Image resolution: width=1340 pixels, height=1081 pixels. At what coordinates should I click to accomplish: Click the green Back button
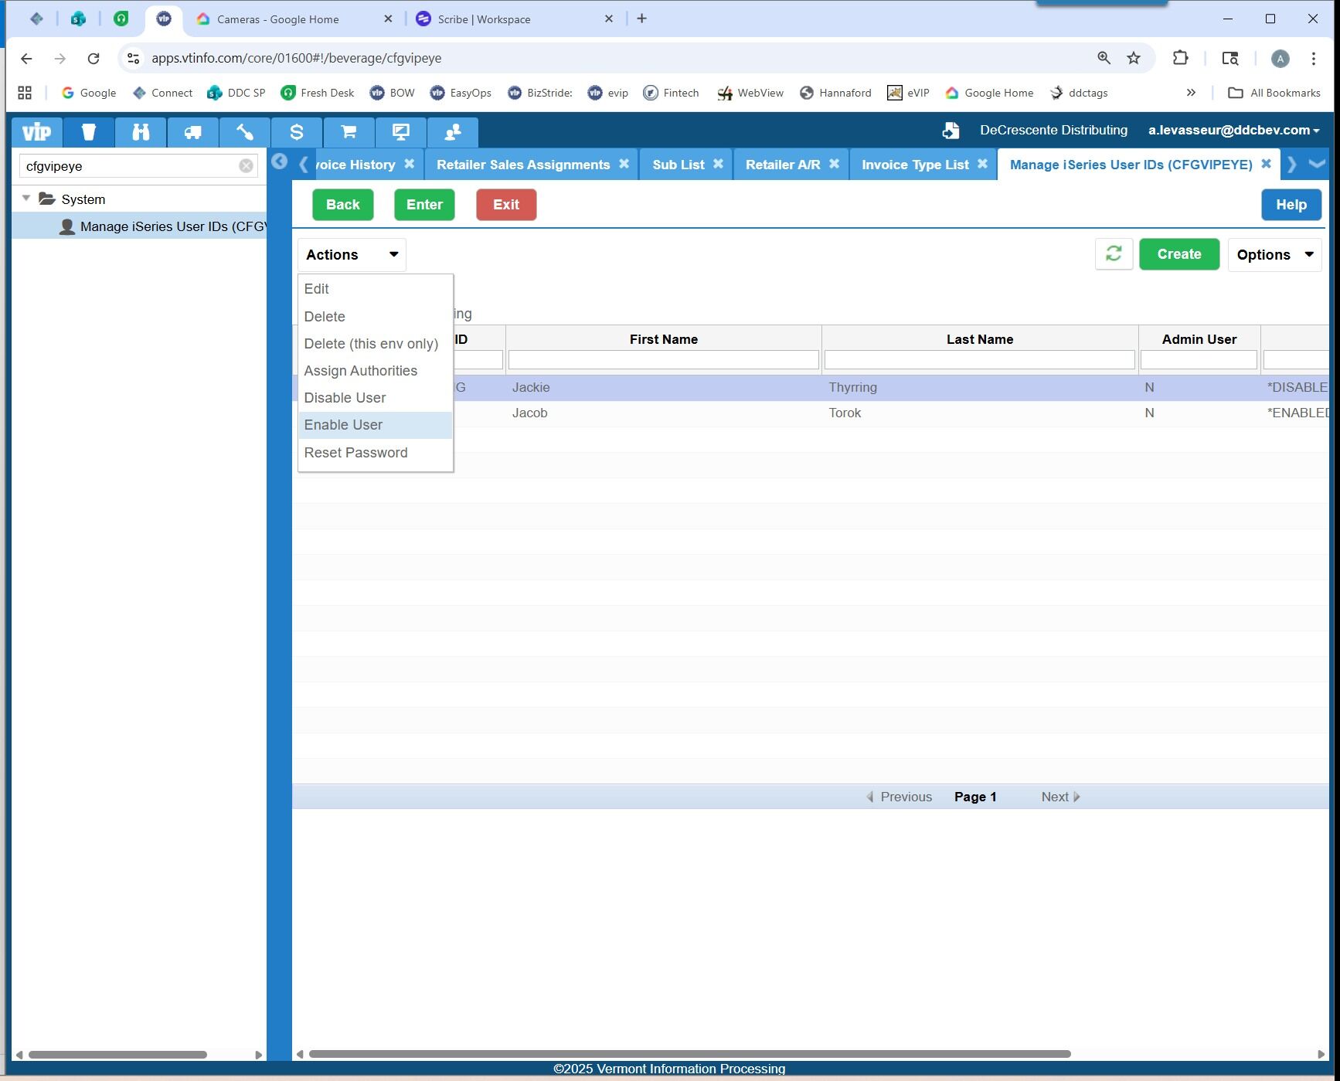tap(343, 205)
